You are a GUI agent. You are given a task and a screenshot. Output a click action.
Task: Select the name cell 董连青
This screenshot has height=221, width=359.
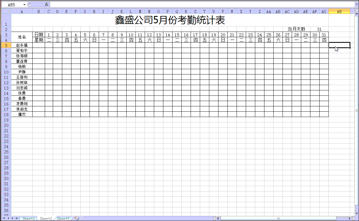(22, 61)
